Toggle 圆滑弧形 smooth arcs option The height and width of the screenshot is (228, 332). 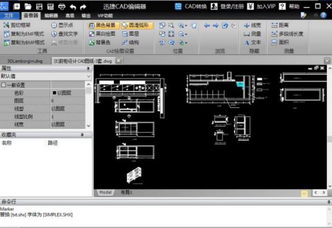point(137,25)
